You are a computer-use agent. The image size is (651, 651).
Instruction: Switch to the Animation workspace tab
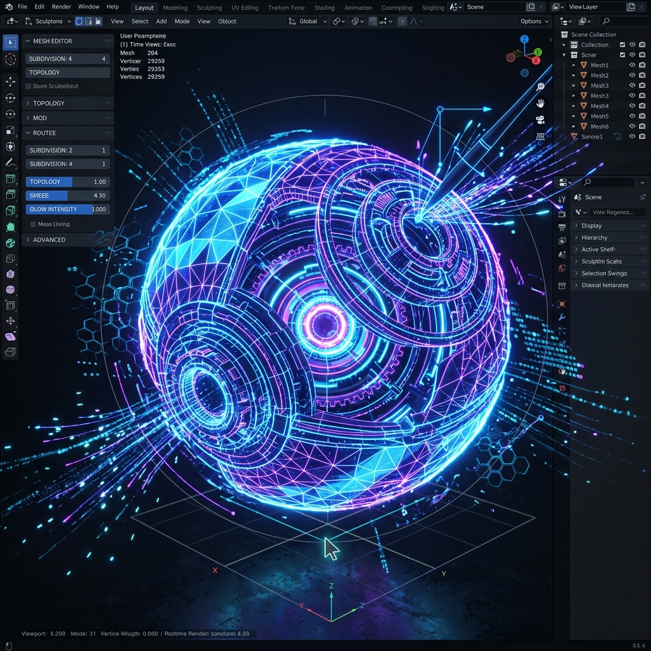(x=358, y=8)
